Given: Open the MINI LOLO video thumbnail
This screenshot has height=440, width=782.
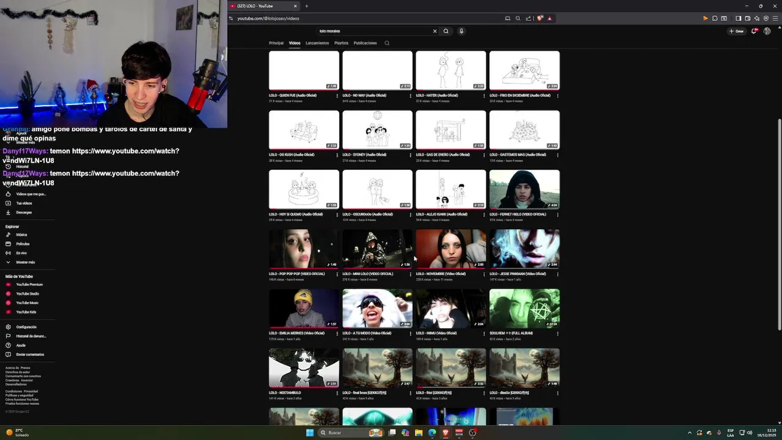Looking at the screenshot, I should (377, 249).
